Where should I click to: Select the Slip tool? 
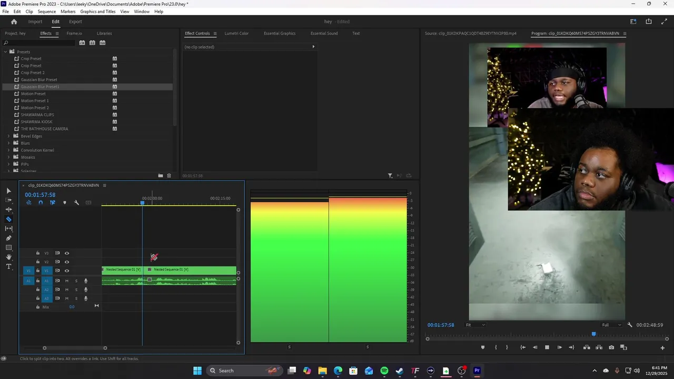coord(9,228)
